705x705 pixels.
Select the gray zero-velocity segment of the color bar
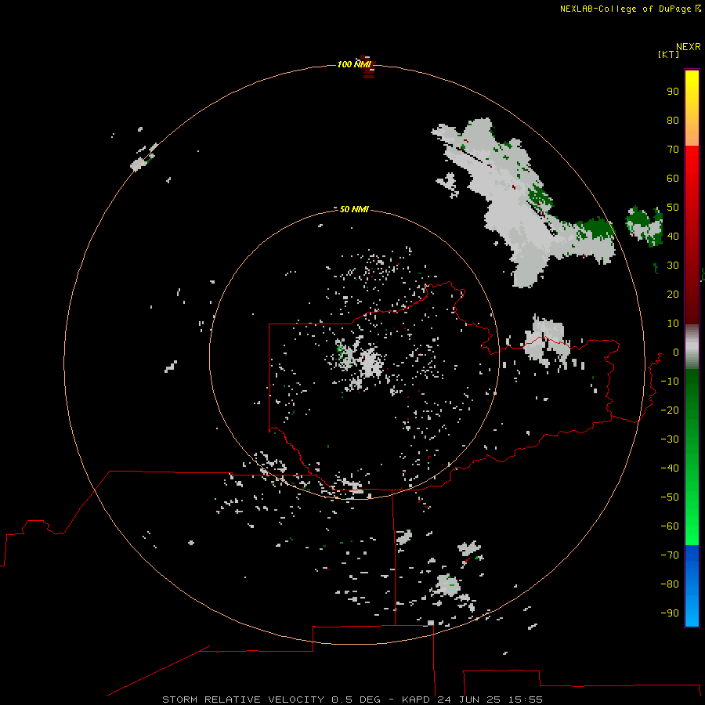pos(692,347)
